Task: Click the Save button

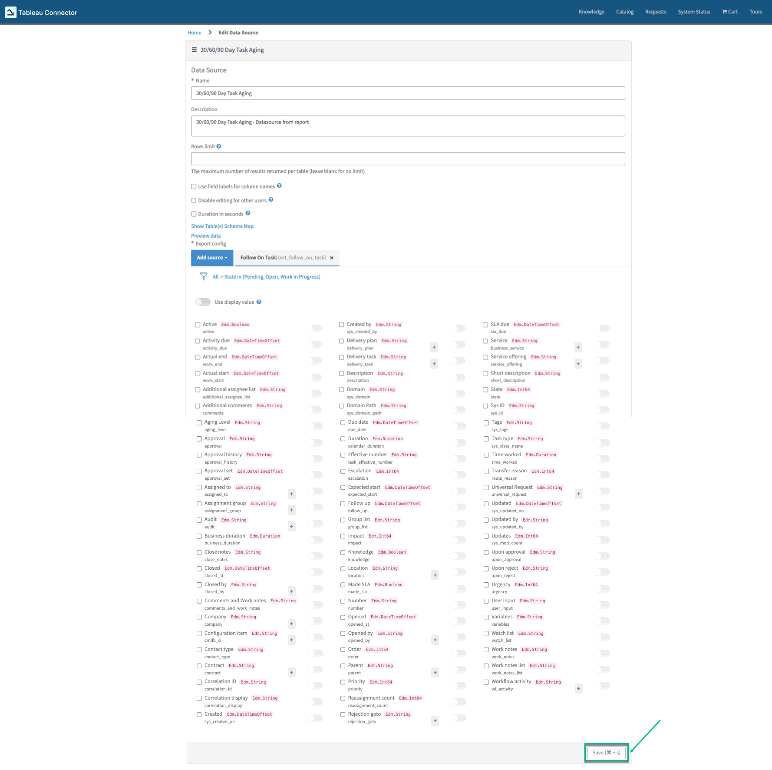Action: pyautogui.click(x=606, y=753)
